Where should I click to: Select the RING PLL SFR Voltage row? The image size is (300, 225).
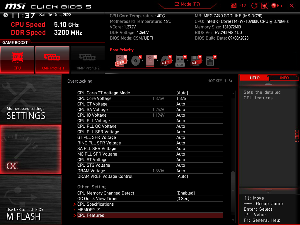[150, 143]
